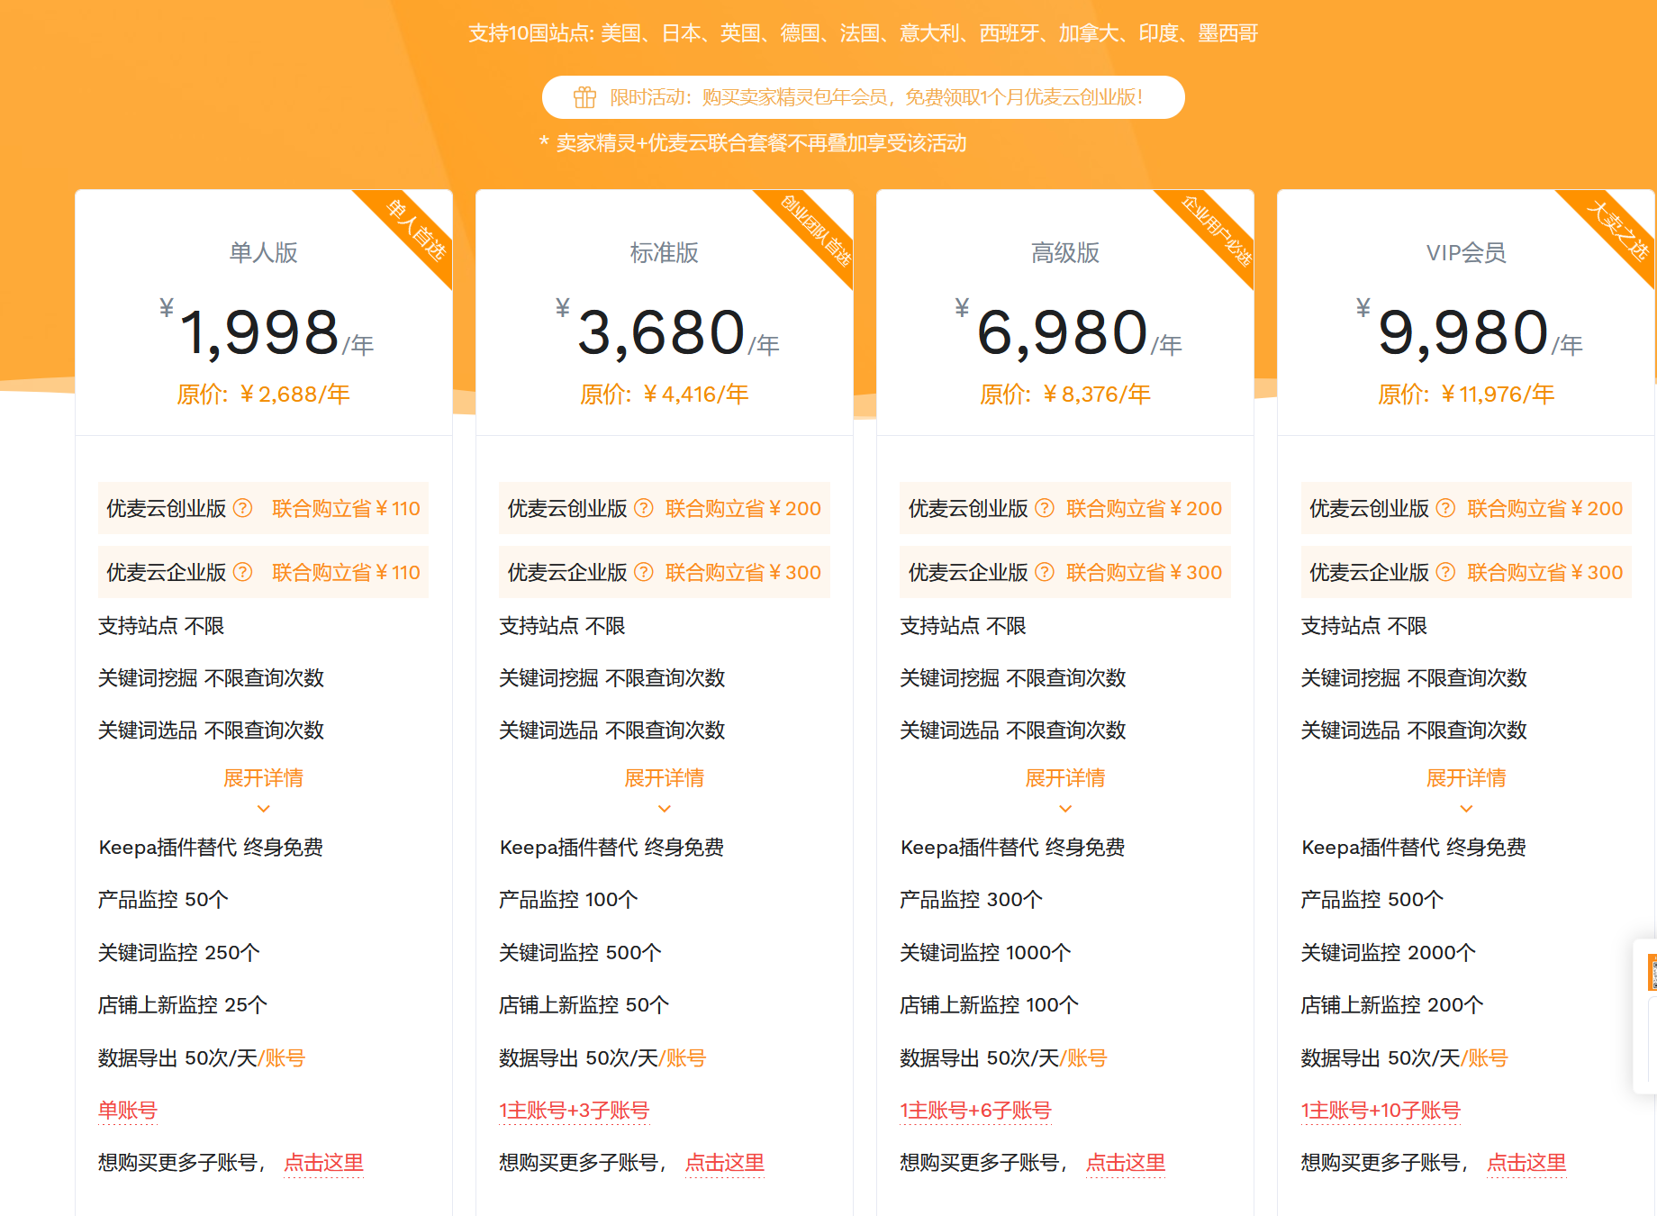Screen dimensions: 1657x1216
Task: Select 联合购立省¥200 for 优麦云创业版 in 高级版
Action: 1144,508
